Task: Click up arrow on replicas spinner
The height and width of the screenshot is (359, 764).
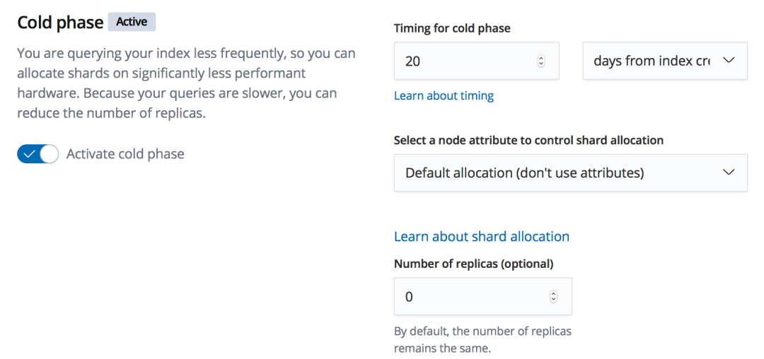Action: click(x=553, y=294)
